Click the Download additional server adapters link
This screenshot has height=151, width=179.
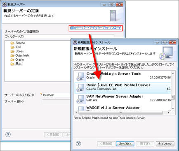pyautogui.click(x=96, y=28)
